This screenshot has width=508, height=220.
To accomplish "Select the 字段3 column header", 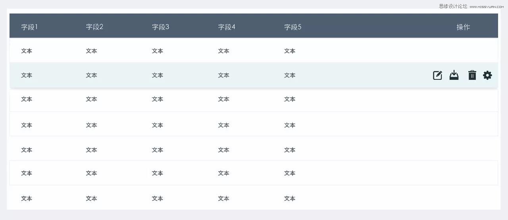I will pyautogui.click(x=160, y=27).
